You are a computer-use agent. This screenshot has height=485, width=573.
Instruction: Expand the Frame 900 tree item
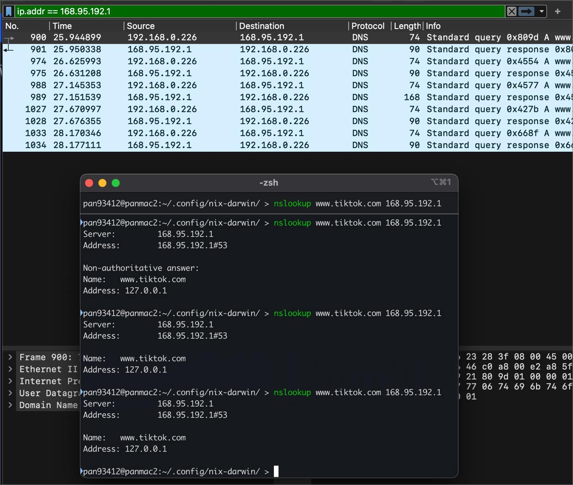pos(10,357)
